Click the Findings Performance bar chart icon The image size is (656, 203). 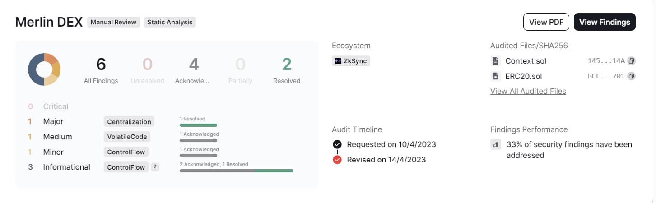coord(496,145)
